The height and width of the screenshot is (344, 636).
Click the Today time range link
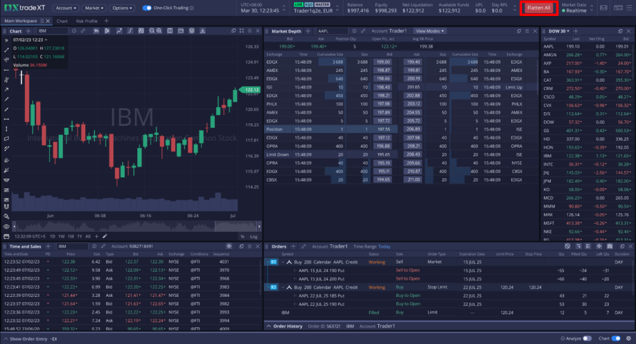[384, 247]
